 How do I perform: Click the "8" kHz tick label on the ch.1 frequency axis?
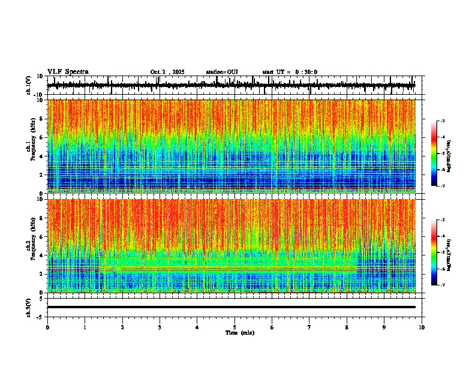click(41, 119)
